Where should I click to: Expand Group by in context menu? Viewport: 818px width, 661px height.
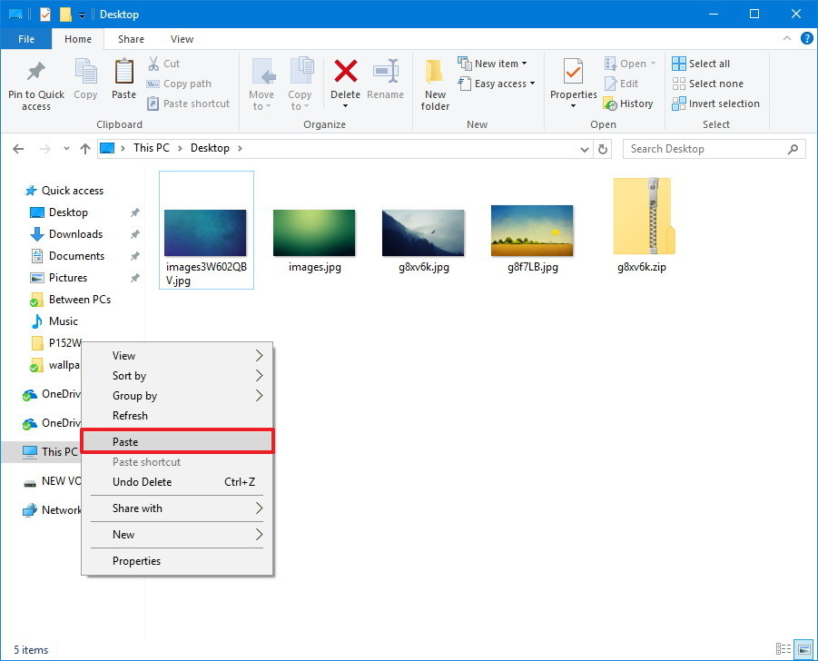tap(177, 396)
